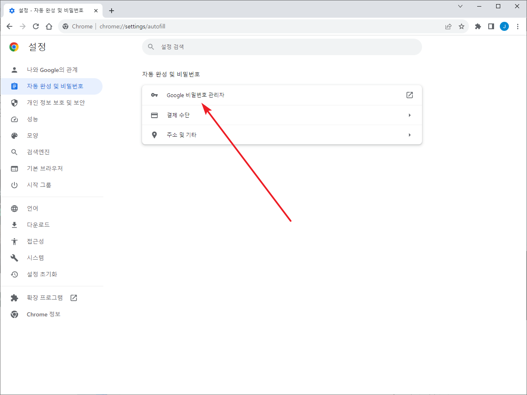Image resolution: width=527 pixels, height=395 pixels.
Task: Reload the settings page
Action: pos(36,26)
